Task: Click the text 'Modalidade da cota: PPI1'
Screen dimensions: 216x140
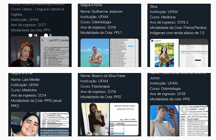Action: tap(31, 30)
